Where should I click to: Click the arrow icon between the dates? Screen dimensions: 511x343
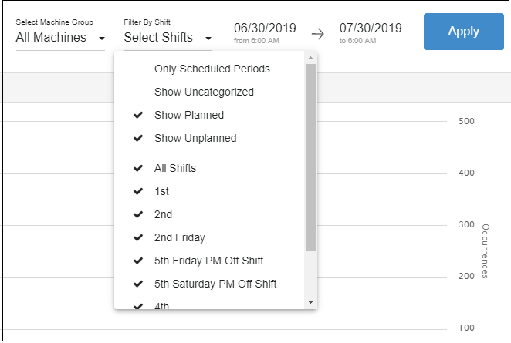(317, 34)
